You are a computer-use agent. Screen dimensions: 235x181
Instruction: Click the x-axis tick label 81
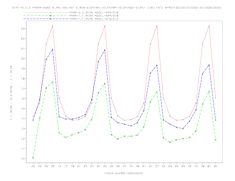pyautogui.click(x=209, y=166)
